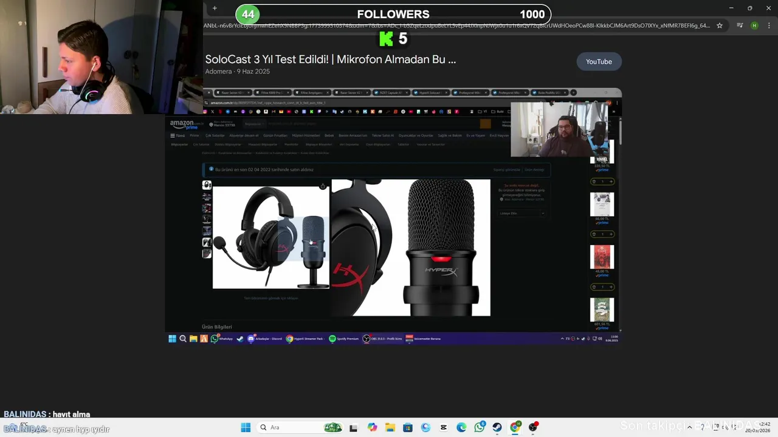Open Steam from the taskbar
778x437 pixels.
pyautogui.click(x=497, y=427)
